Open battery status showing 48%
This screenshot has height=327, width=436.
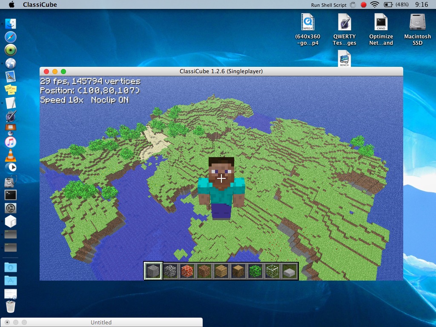coord(396,5)
